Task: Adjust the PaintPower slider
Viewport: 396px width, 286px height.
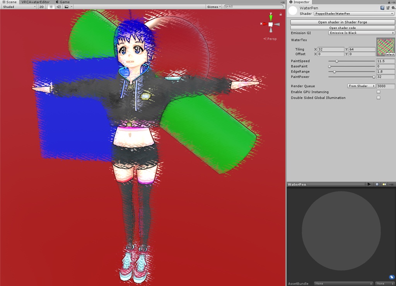Action: [x=352, y=77]
